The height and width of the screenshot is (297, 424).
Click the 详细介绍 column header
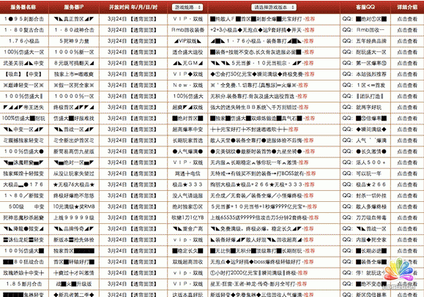407,7
